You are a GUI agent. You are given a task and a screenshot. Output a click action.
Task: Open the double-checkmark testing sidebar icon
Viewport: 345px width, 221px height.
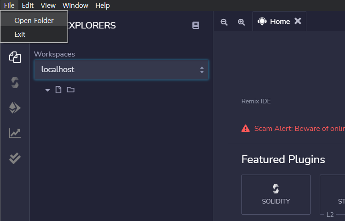pyautogui.click(x=15, y=158)
